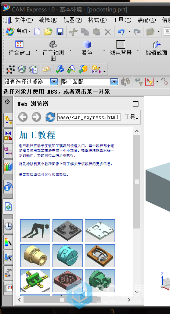This screenshot has width=170, height=314.
Task: Open the 编辑(E) menu
Action: click(x=48, y=20)
